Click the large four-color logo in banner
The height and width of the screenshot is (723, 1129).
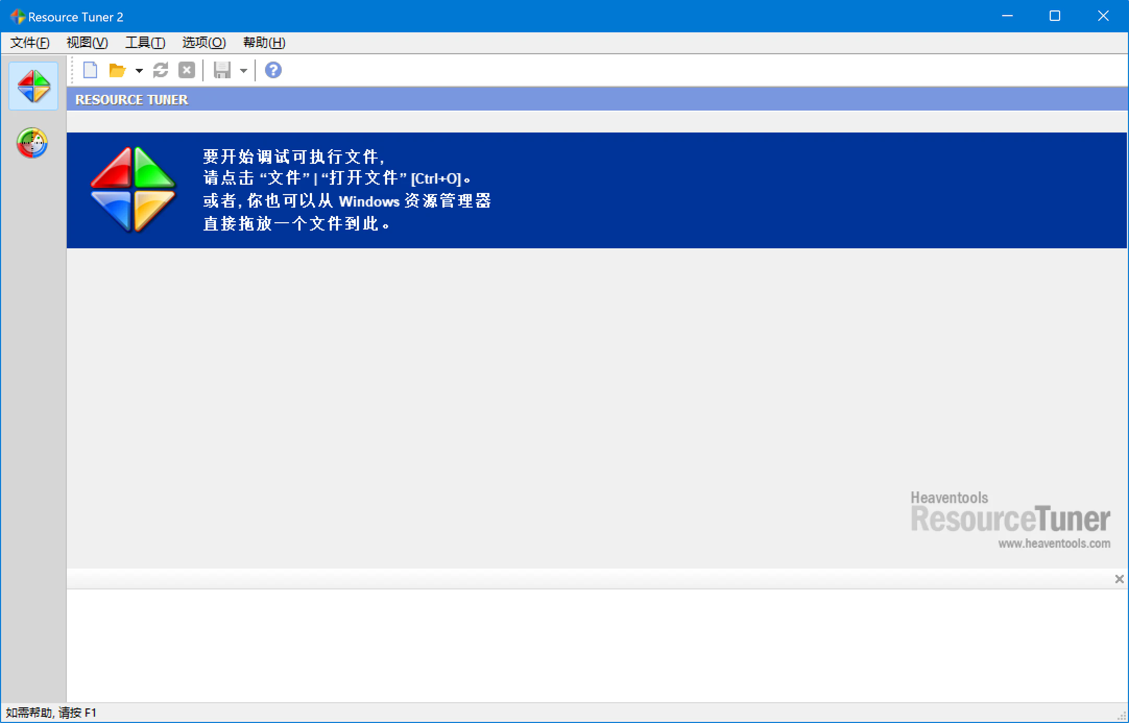133,189
